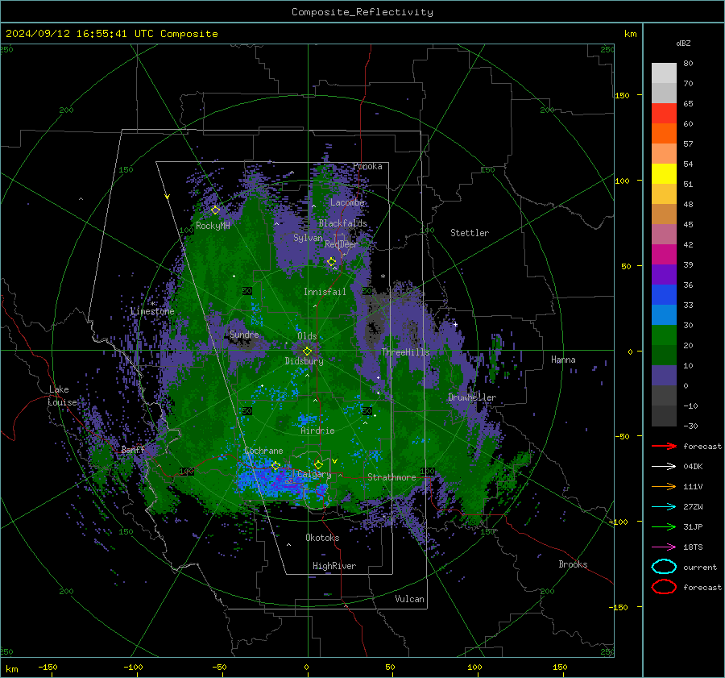The width and height of the screenshot is (725, 678).
Task: Click the Olds town label
Action: [x=307, y=336]
